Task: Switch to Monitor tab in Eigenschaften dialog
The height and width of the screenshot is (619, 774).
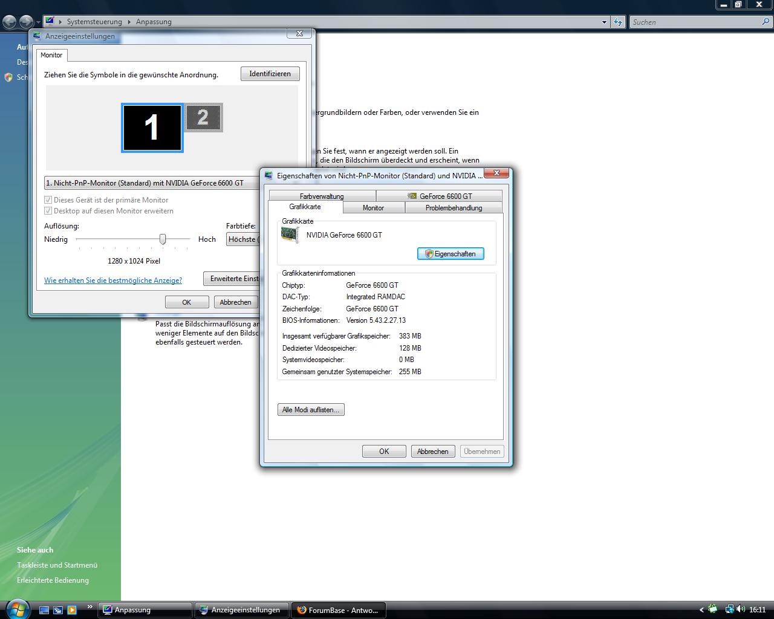Action: [373, 208]
